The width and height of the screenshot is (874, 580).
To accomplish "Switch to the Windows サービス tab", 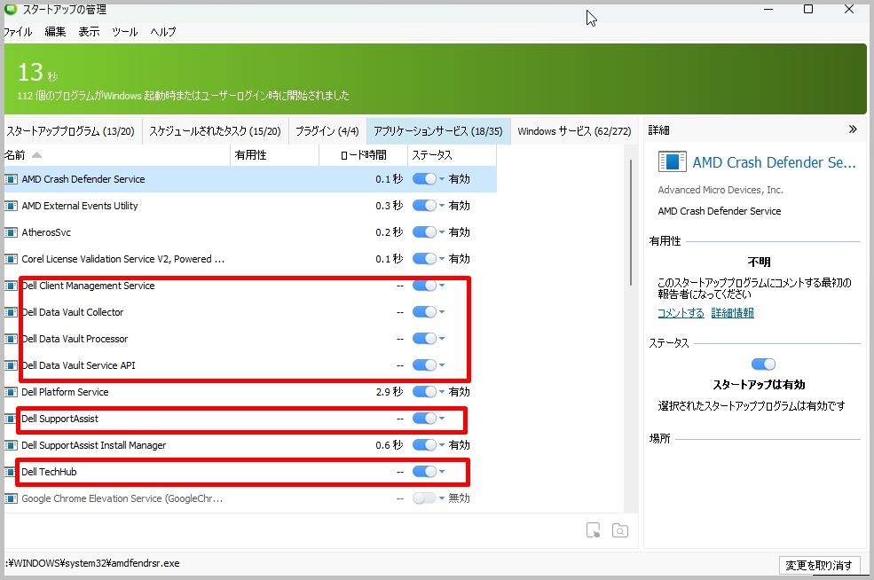I will [x=574, y=131].
